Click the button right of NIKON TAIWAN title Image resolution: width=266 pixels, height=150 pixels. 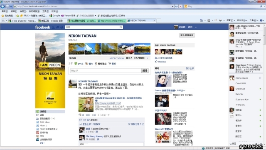[x=187, y=35]
